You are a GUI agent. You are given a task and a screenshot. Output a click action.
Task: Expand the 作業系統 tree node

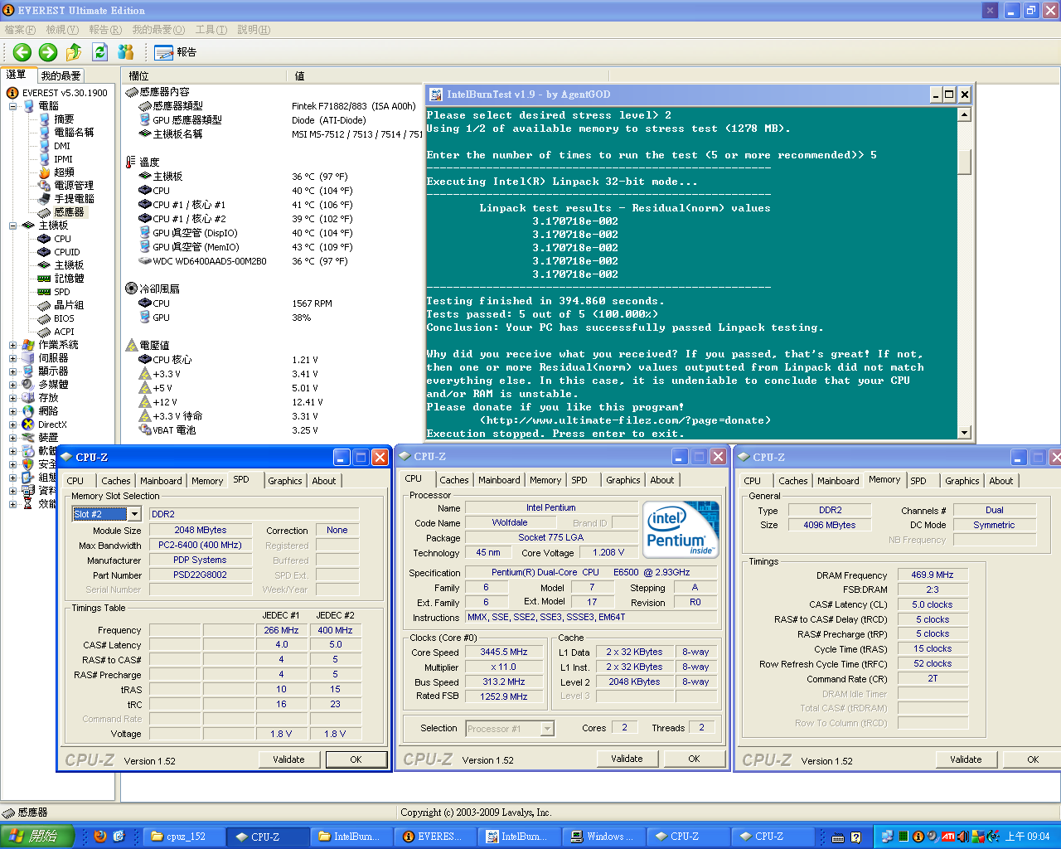point(12,345)
